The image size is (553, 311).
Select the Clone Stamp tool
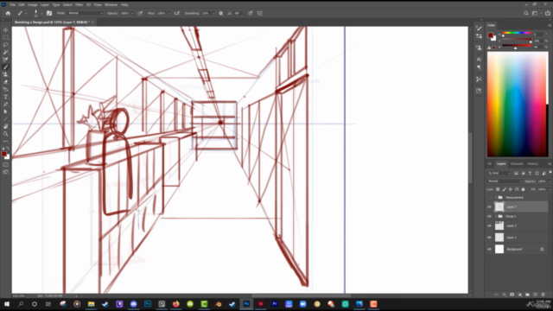[x=6, y=74]
